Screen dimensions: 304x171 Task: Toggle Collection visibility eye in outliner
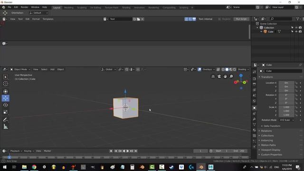tap(296, 28)
